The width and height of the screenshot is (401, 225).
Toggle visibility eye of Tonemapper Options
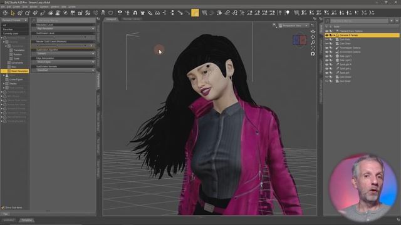(x=327, y=47)
